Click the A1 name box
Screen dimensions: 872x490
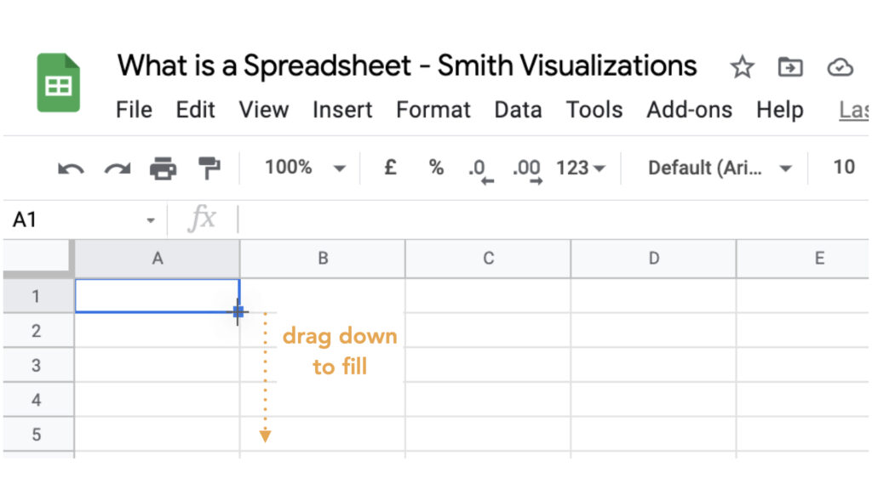tap(83, 220)
